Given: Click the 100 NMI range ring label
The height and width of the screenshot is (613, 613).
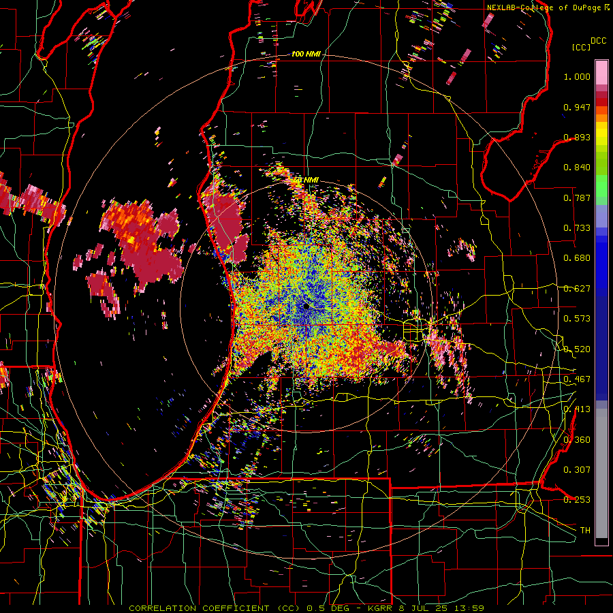Looking at the screenshot, I should pos(306,54).
